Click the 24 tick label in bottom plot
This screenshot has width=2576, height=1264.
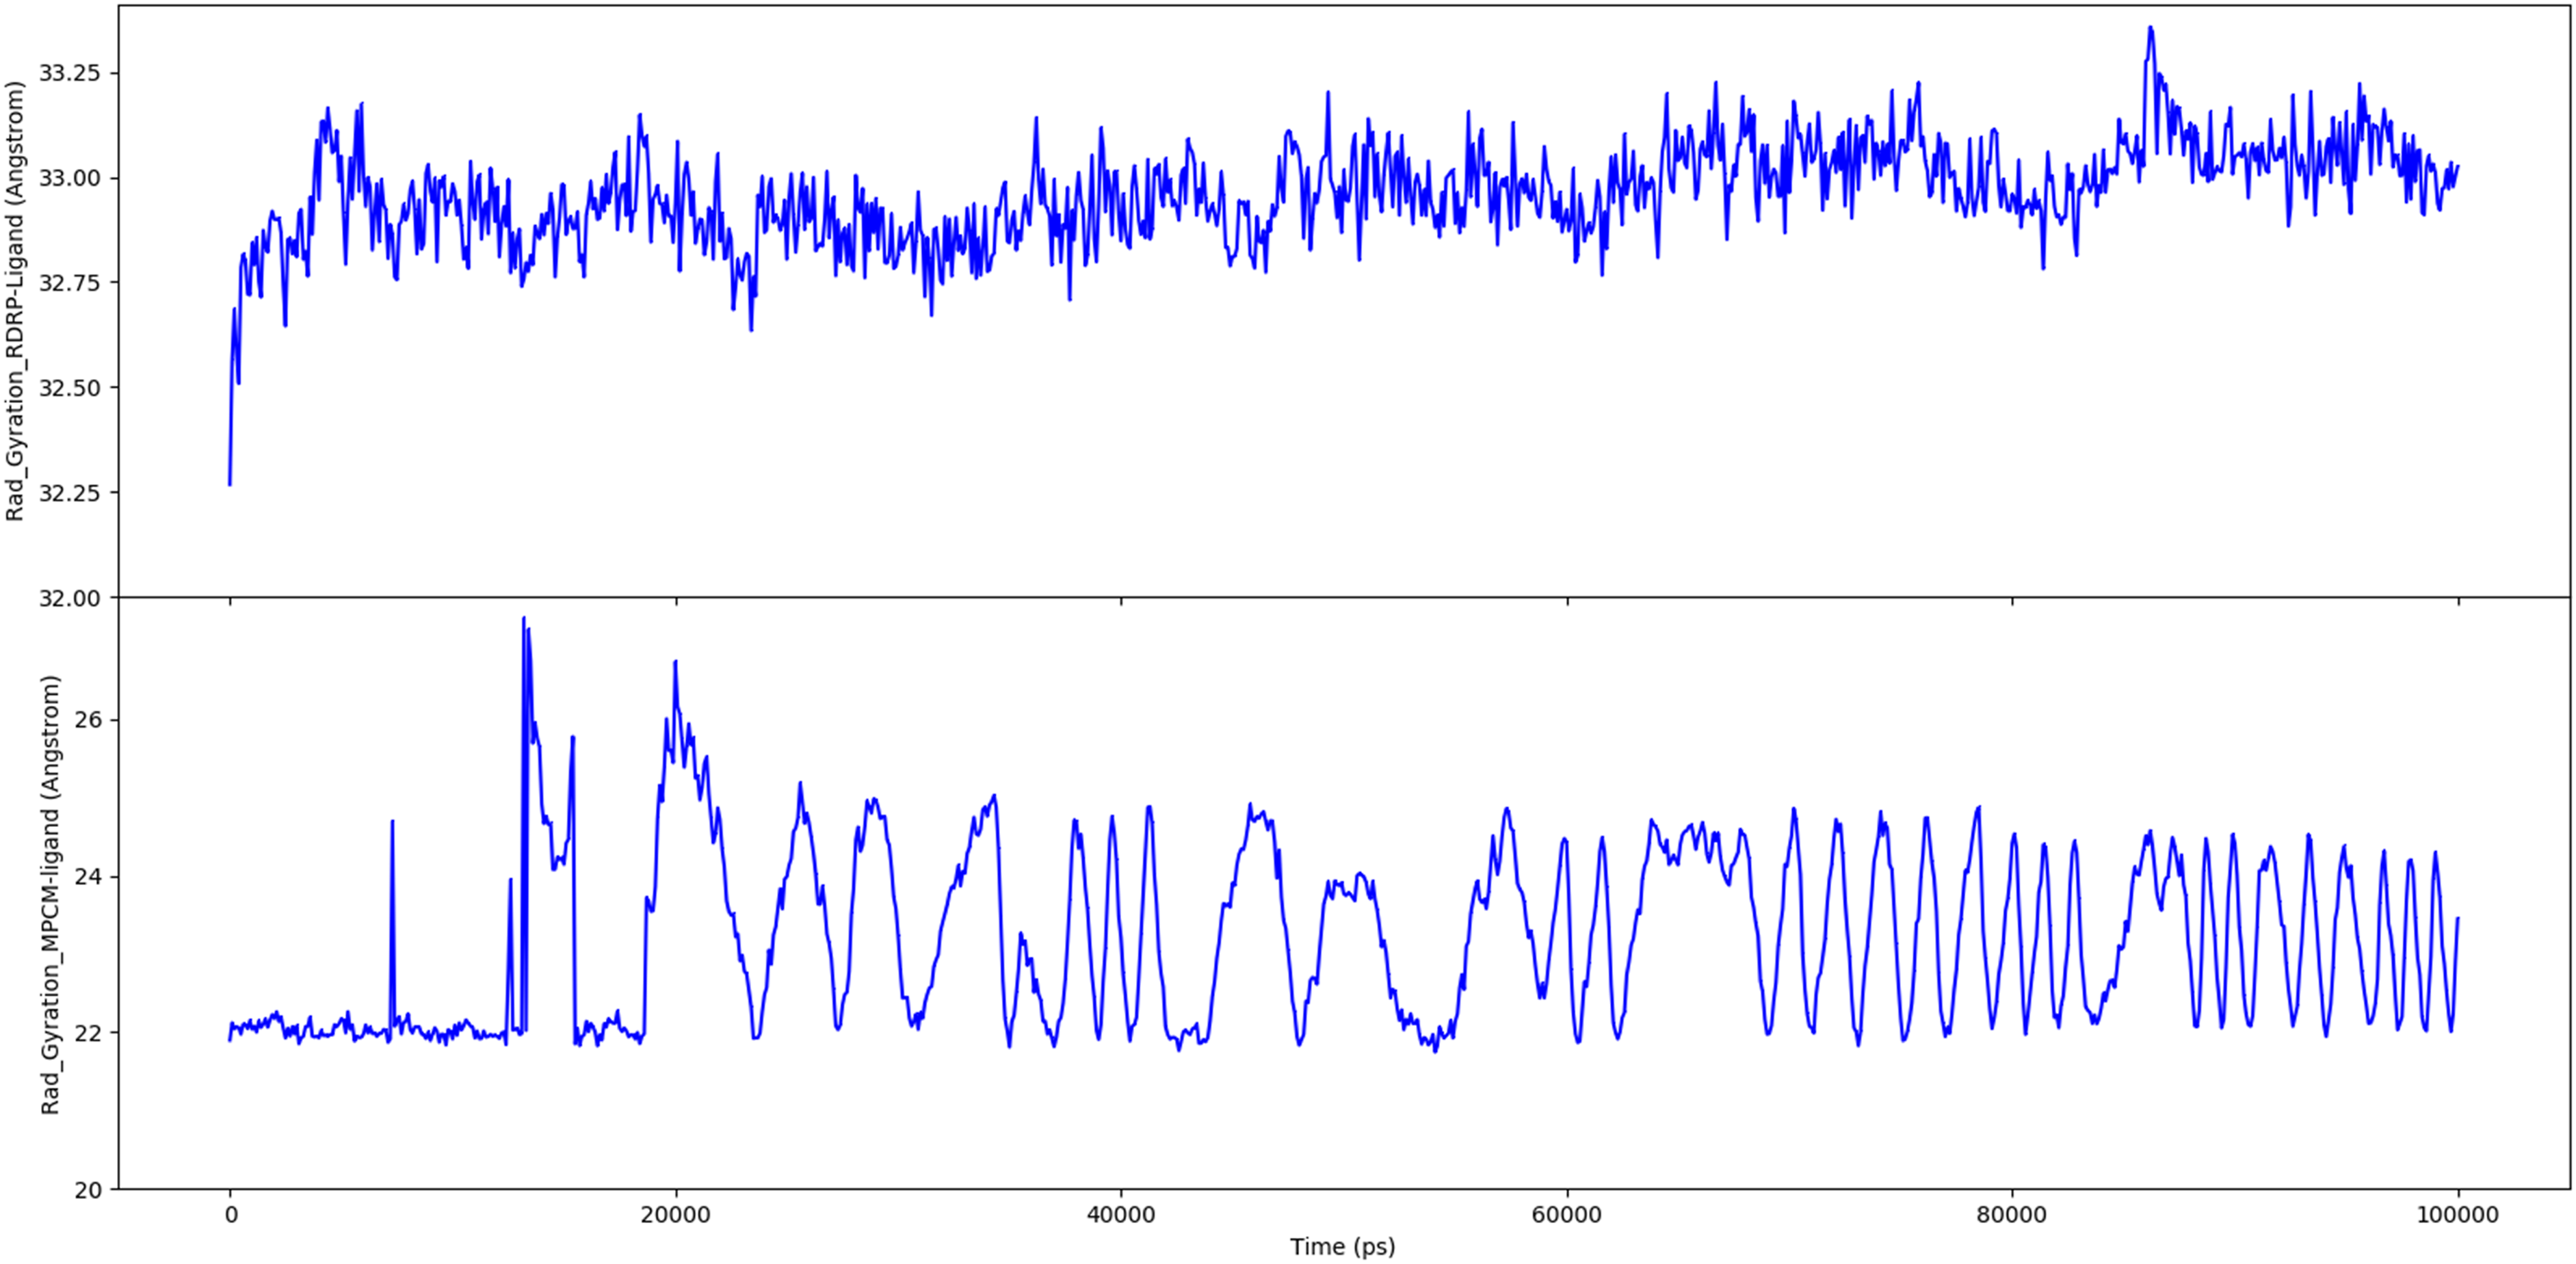coord(88,877)
